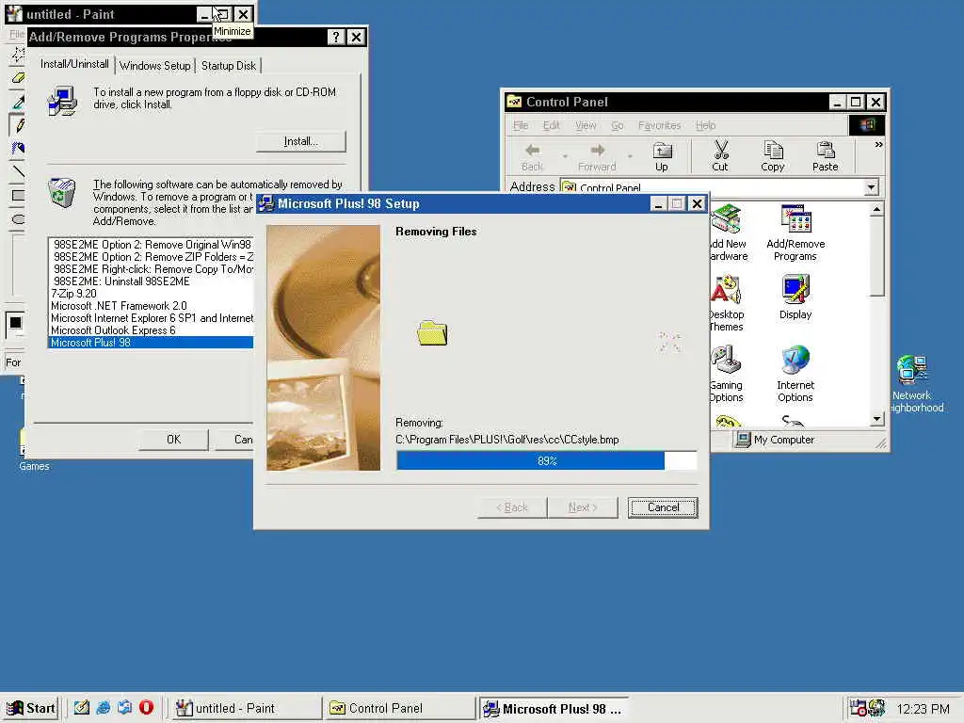The height and width of the screenshot is (723, 964).
Task: Click the black foreground color swatch in Paint
Action: tap(15, 322)
